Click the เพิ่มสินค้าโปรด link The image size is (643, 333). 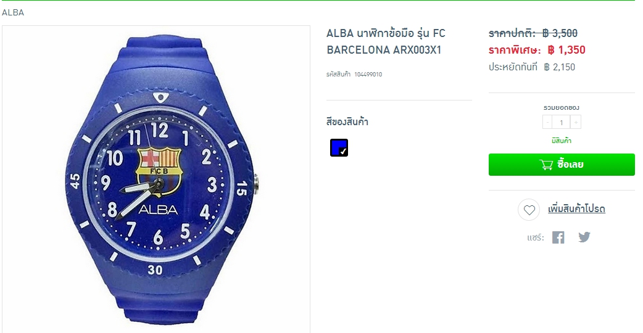point(576,209)
